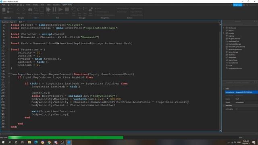Viewport: 258px width, 145px height.
Task: Select StarterPack in the Explorer
Action: click(232, 57)
